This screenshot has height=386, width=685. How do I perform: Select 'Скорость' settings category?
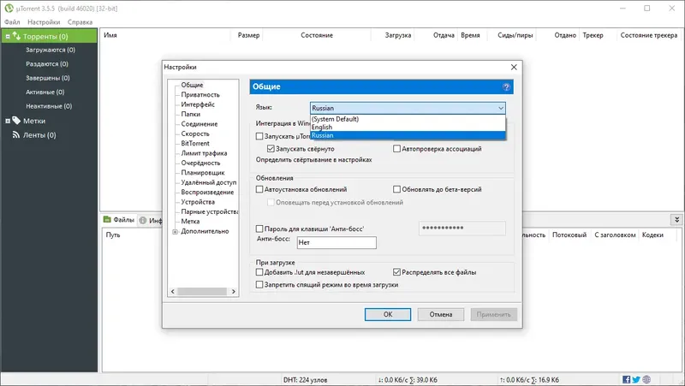pos(195,134)
